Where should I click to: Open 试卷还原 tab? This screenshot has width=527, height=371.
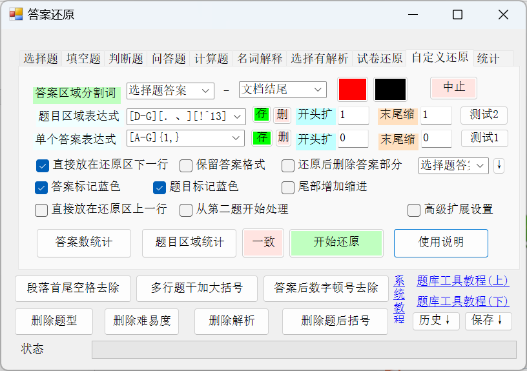coord(380,59)
